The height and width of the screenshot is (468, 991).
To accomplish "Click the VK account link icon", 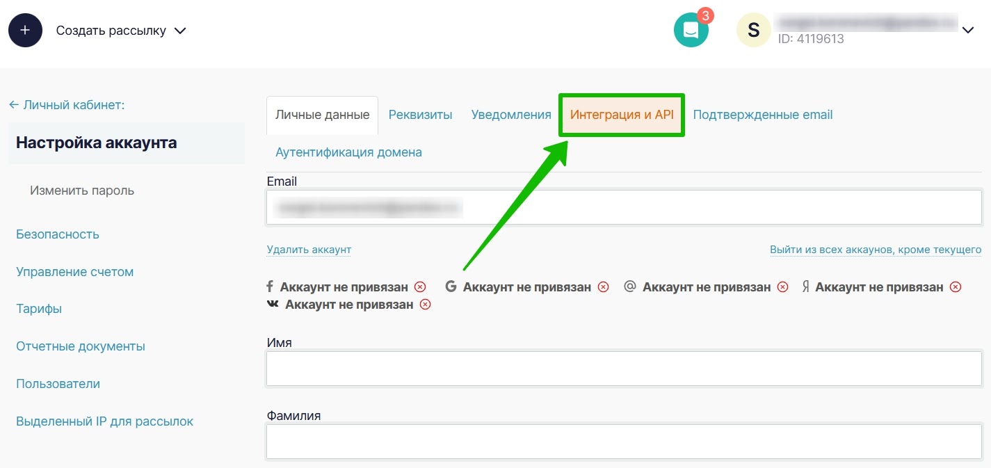I will 273,305.
